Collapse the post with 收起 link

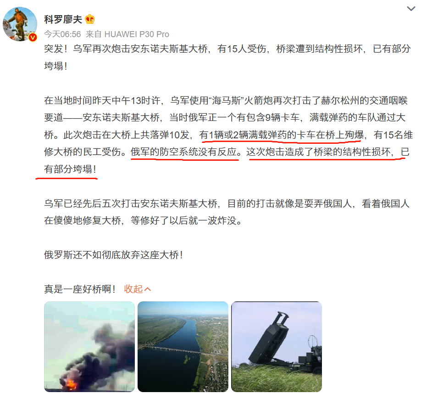click(133, 289)
